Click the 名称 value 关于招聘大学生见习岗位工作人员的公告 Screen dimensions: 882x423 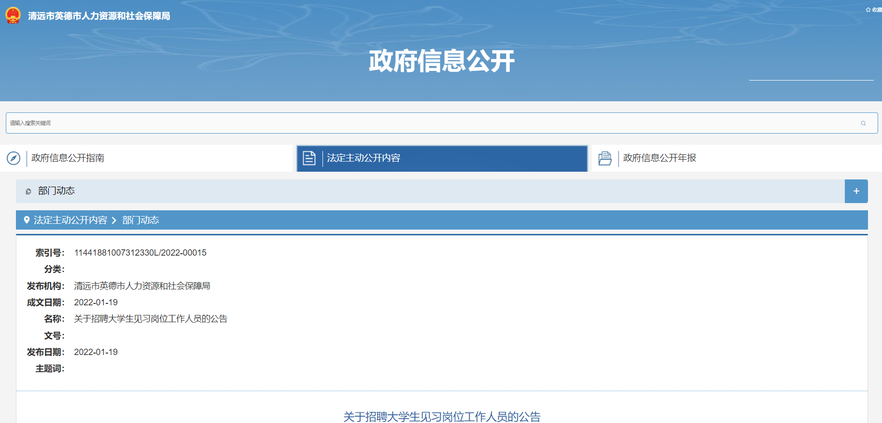(x=151, y=319)
